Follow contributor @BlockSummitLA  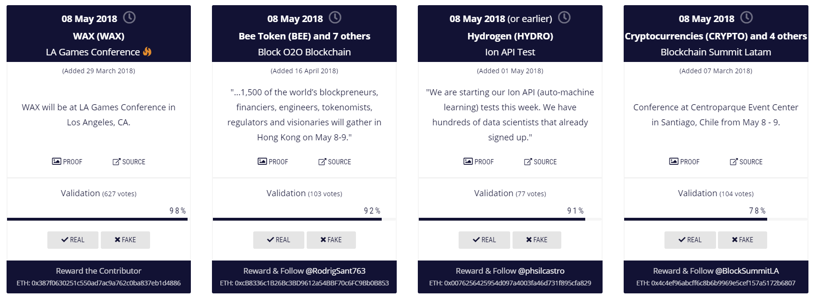[x=747, y=271]
